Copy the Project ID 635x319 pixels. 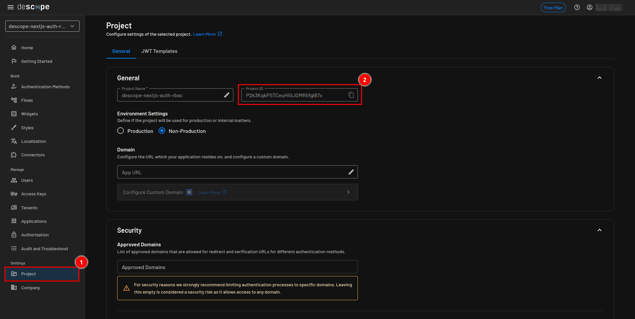[351, 95]
